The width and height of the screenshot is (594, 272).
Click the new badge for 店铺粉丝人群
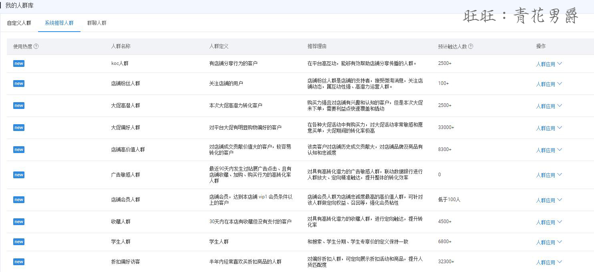19,84
